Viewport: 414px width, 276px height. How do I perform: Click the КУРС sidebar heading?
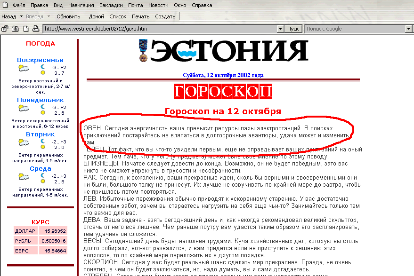[x=41, y=222]
